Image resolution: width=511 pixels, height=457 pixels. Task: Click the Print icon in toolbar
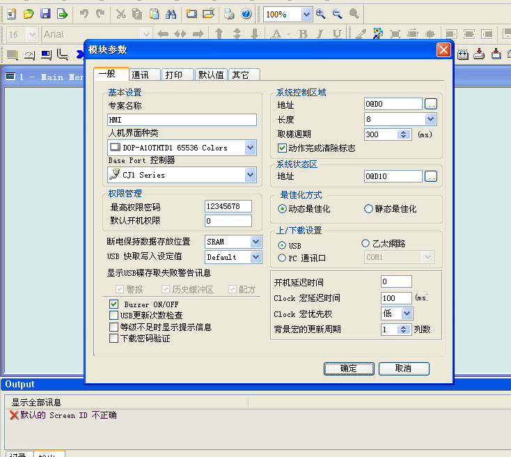pyautogui.click(x=229, y=14)
